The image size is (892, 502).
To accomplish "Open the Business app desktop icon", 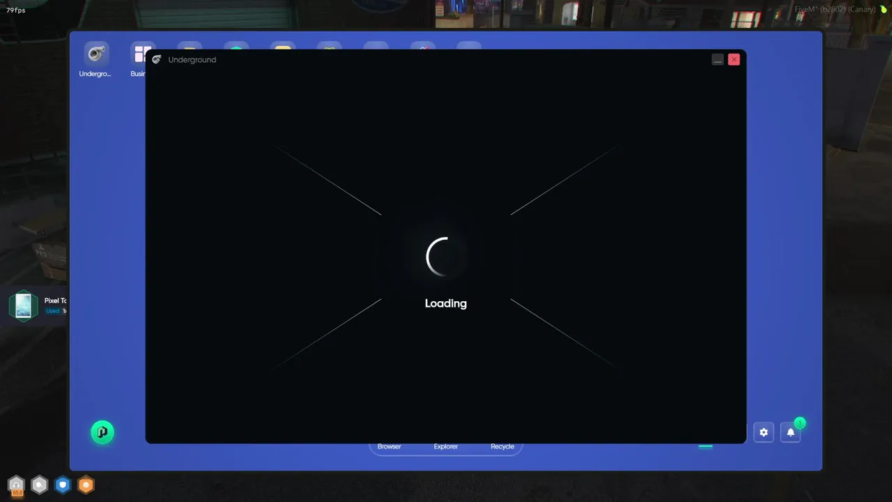I will 139,54.
